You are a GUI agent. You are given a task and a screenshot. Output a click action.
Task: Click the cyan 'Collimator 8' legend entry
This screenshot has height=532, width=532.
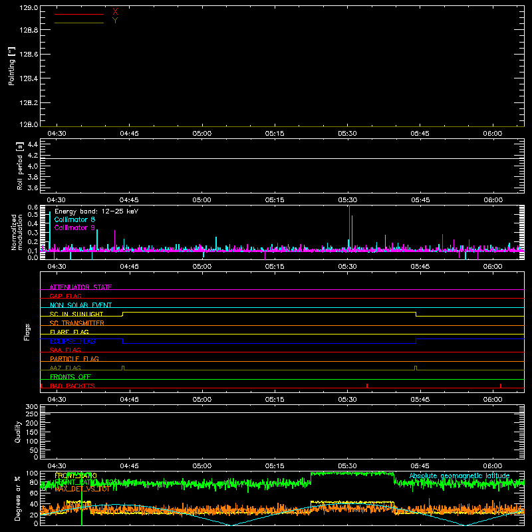tap(74, 219)
